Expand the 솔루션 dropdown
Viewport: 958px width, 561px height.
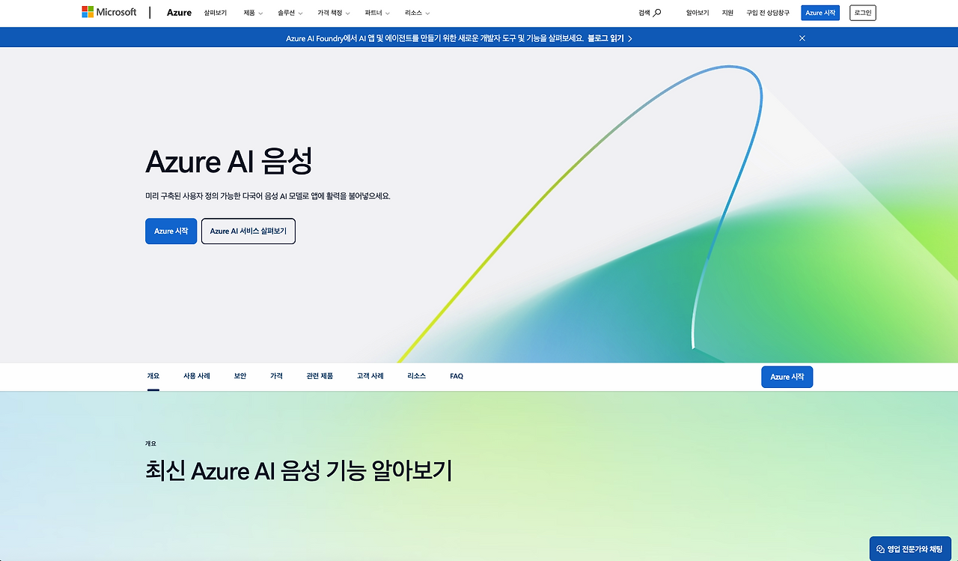click(288, 13)
